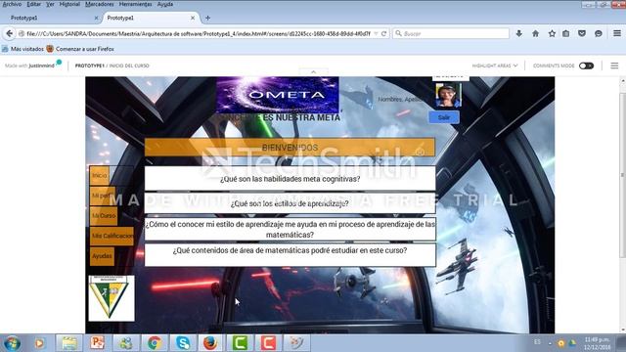The height and width of the screenshot is (352, 626).
Task: Launch media player from the taskbar
Action: click(x=39, y=343)
